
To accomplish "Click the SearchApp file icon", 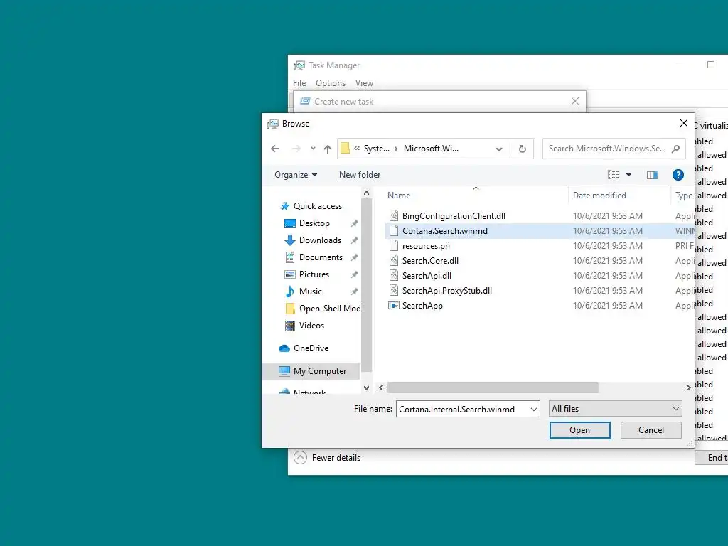I will click(394, 306).
